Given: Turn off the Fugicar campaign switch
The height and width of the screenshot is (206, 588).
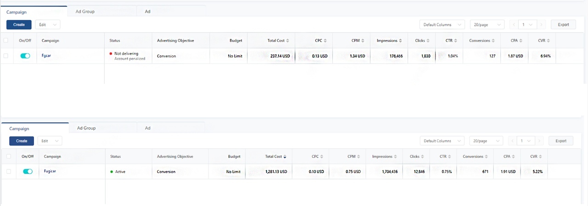Looking at the screenshot, I should 28,172.
